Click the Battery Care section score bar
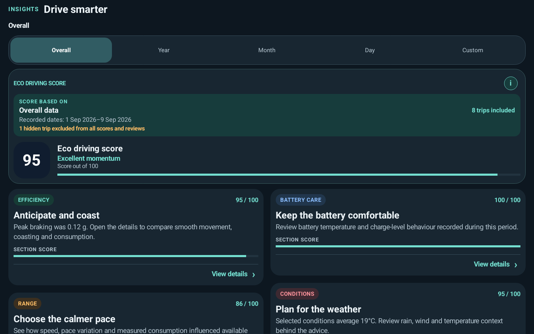Screen dimensions: 534x334 398,246
